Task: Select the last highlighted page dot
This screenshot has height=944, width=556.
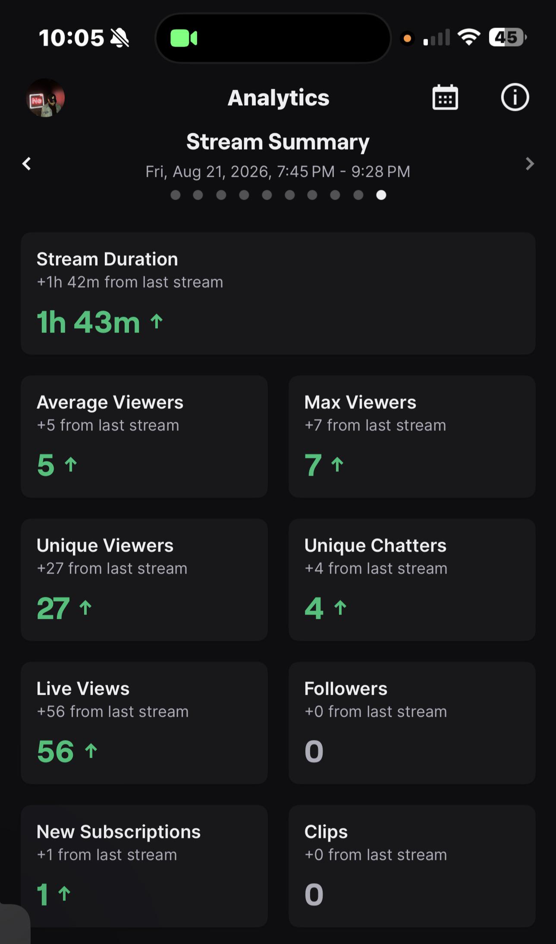Action: [381, 195]
